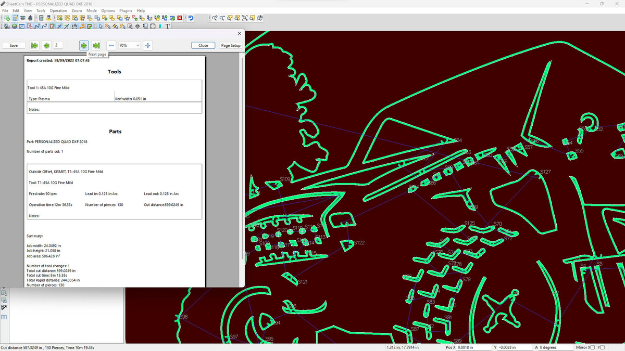
Task: Click the Save button in report dialog
Action: [x=14, y=45]
